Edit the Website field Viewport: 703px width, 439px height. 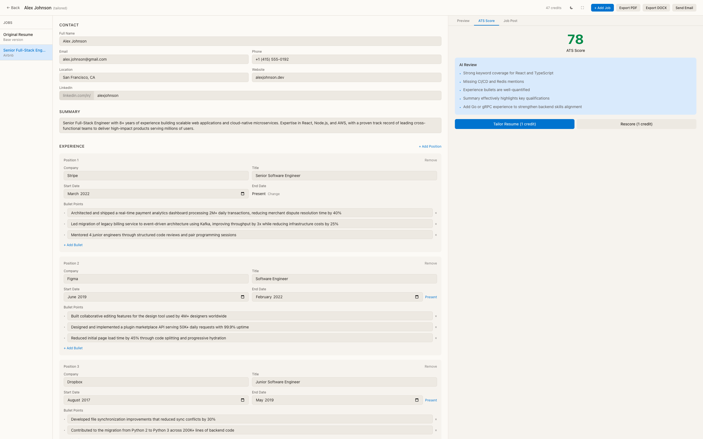point(346,77)
